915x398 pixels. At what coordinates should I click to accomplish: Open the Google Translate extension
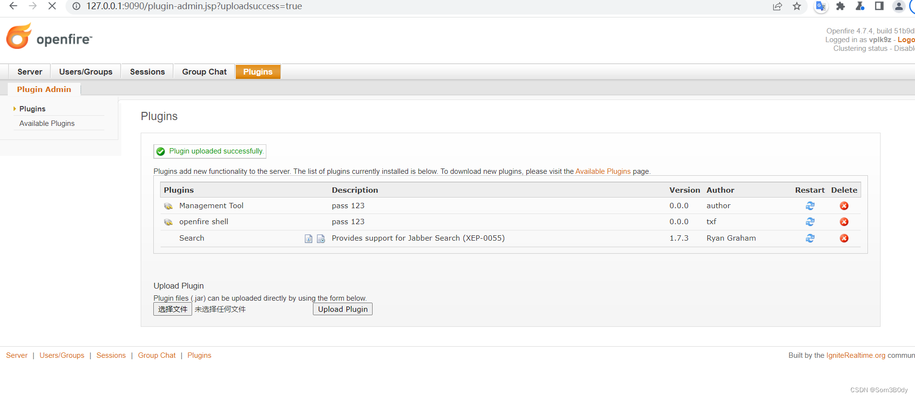tap(820, 6)
